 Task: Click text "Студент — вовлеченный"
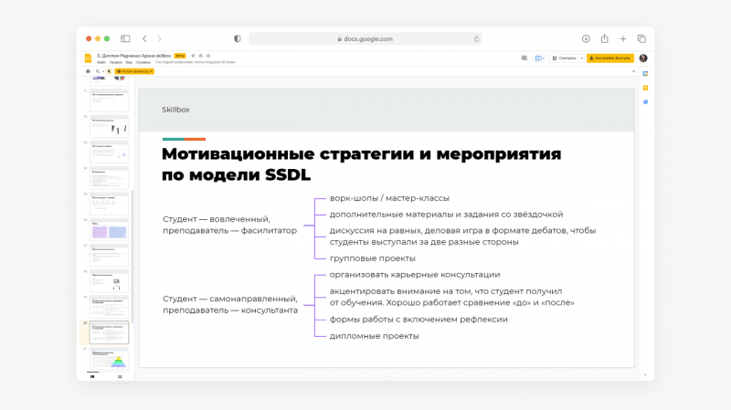pos(217,219)
